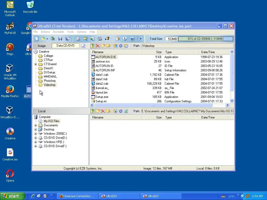The width and height of the screenshot is (267, 200).
Task: Select the PhotoImp folder in image tree
Action: pyautogui.click(x=50, y=81)
